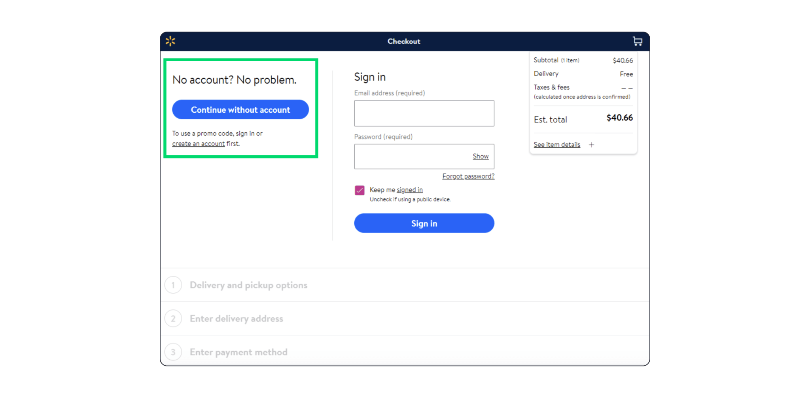Viewport: 810px width, 398px height.
Task: Focus the Email address input field
Action: 424,113
